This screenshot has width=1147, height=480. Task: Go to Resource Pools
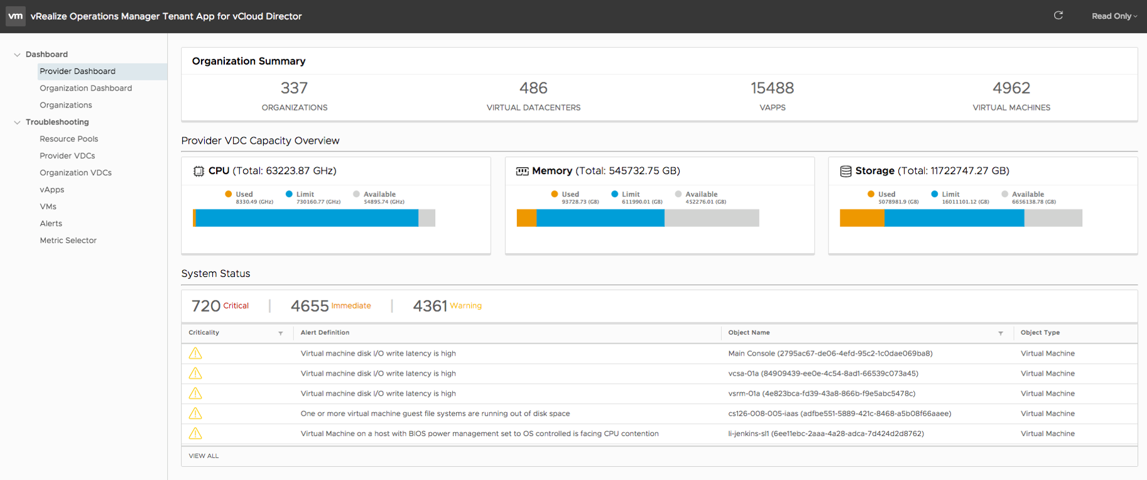tap(69, 139)
